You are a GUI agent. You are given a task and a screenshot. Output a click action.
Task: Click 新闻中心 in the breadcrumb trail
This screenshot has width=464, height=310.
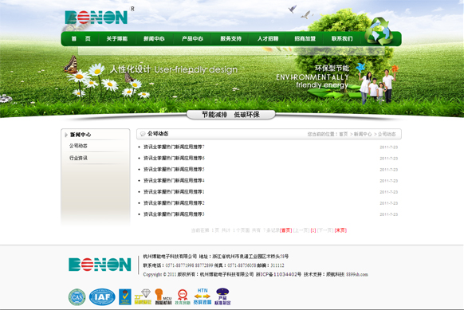[x=363, y=135]
